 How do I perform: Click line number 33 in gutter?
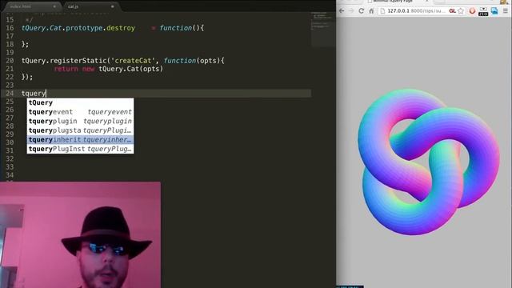click(x=10, y=167)
